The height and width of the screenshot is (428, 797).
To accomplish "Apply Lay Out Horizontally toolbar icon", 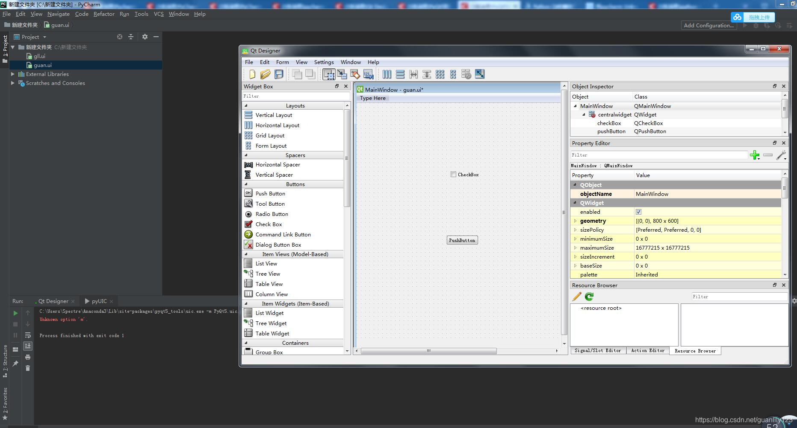I will pyautogui.click(x=387, y=74).
